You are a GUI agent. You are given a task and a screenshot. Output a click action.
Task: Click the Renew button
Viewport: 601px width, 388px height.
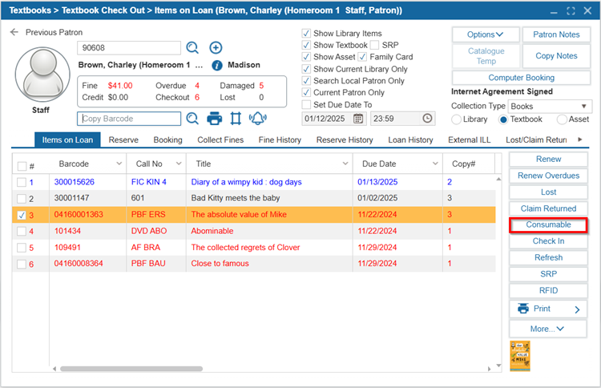pyautogui.click(x=548, y=159)
